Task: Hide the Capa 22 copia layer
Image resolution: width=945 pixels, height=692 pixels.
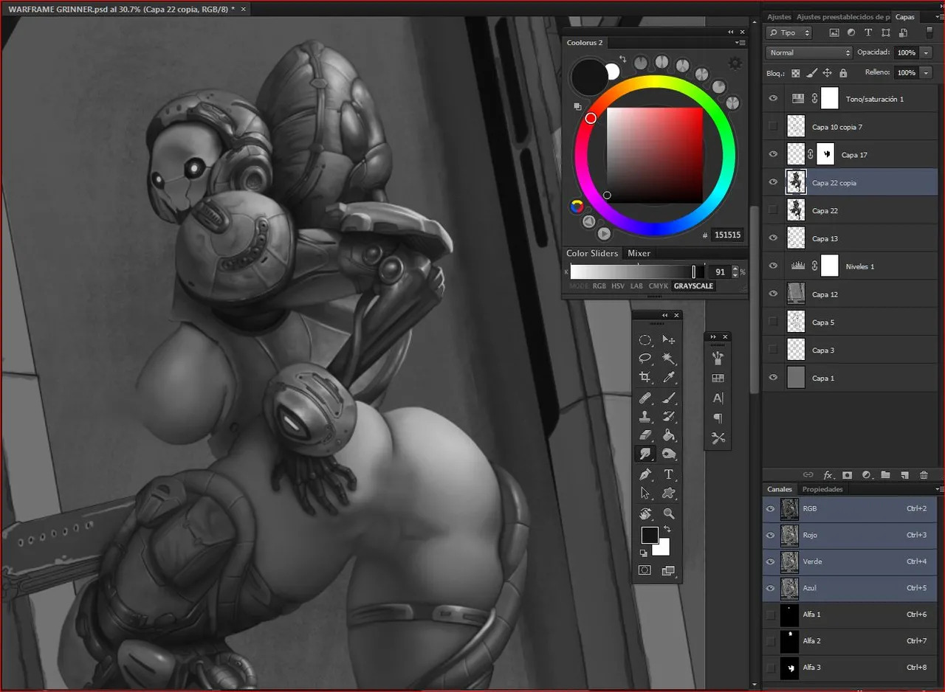Action: click(773, 182)
